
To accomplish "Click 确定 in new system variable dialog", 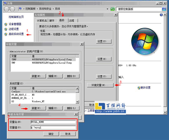I will tap(51, 134).
